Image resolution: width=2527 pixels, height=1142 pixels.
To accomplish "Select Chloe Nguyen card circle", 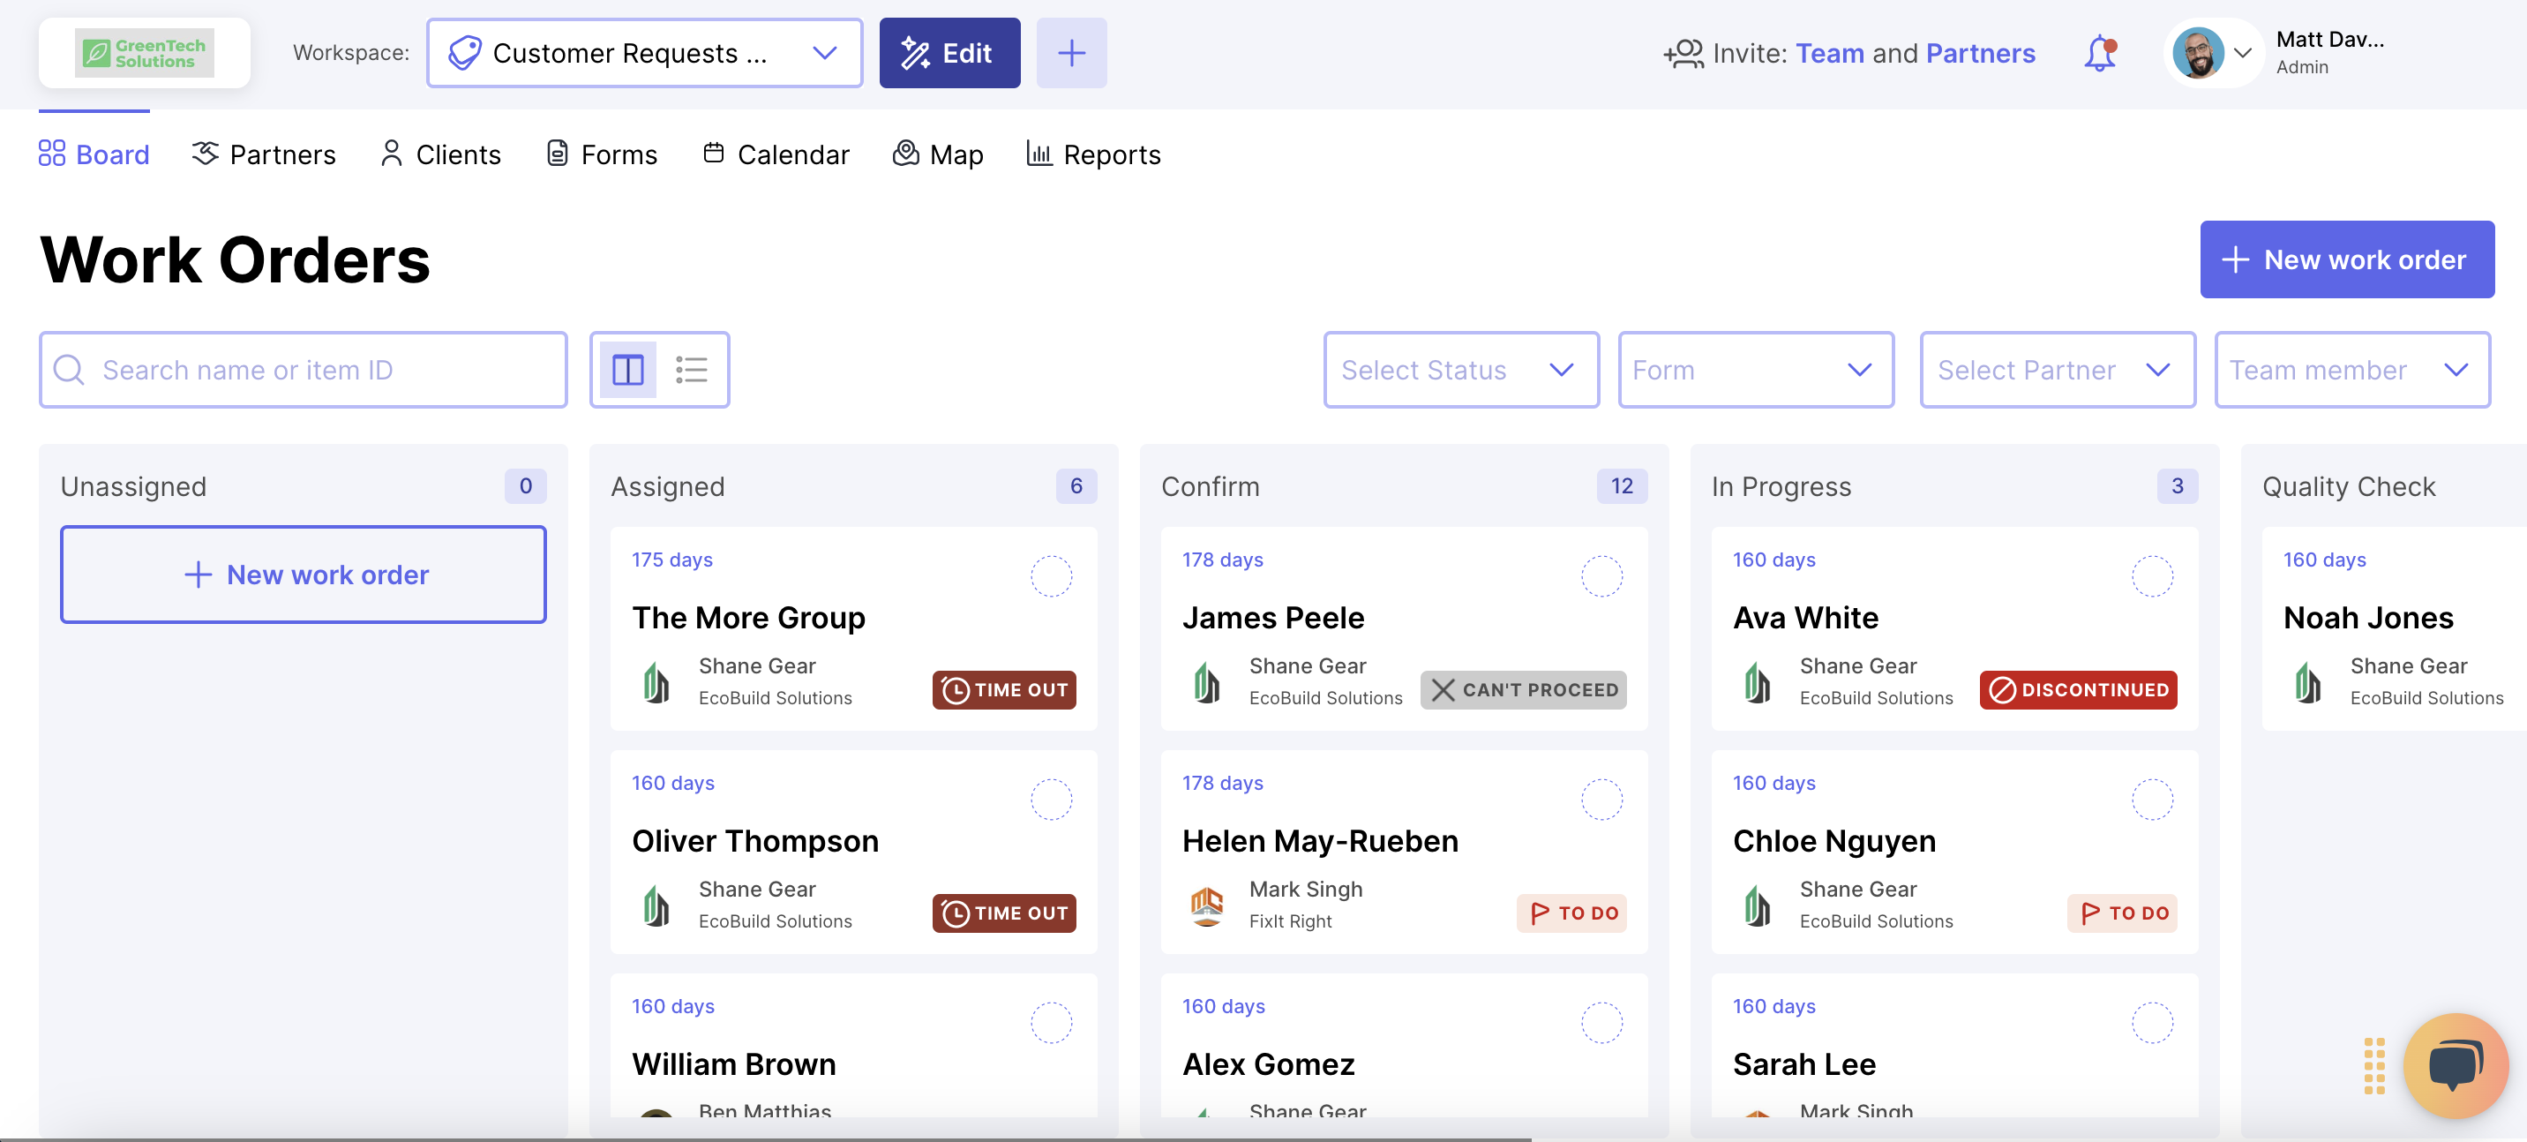I will (x=2151, y=800).
